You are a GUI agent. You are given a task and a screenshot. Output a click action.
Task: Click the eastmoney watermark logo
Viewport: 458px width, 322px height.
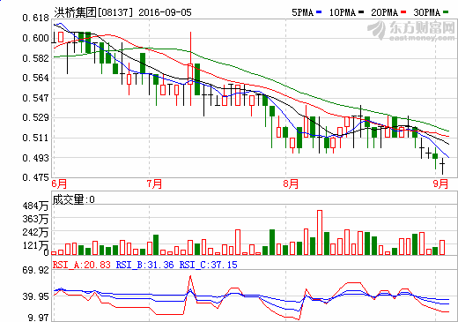[411, 30]
